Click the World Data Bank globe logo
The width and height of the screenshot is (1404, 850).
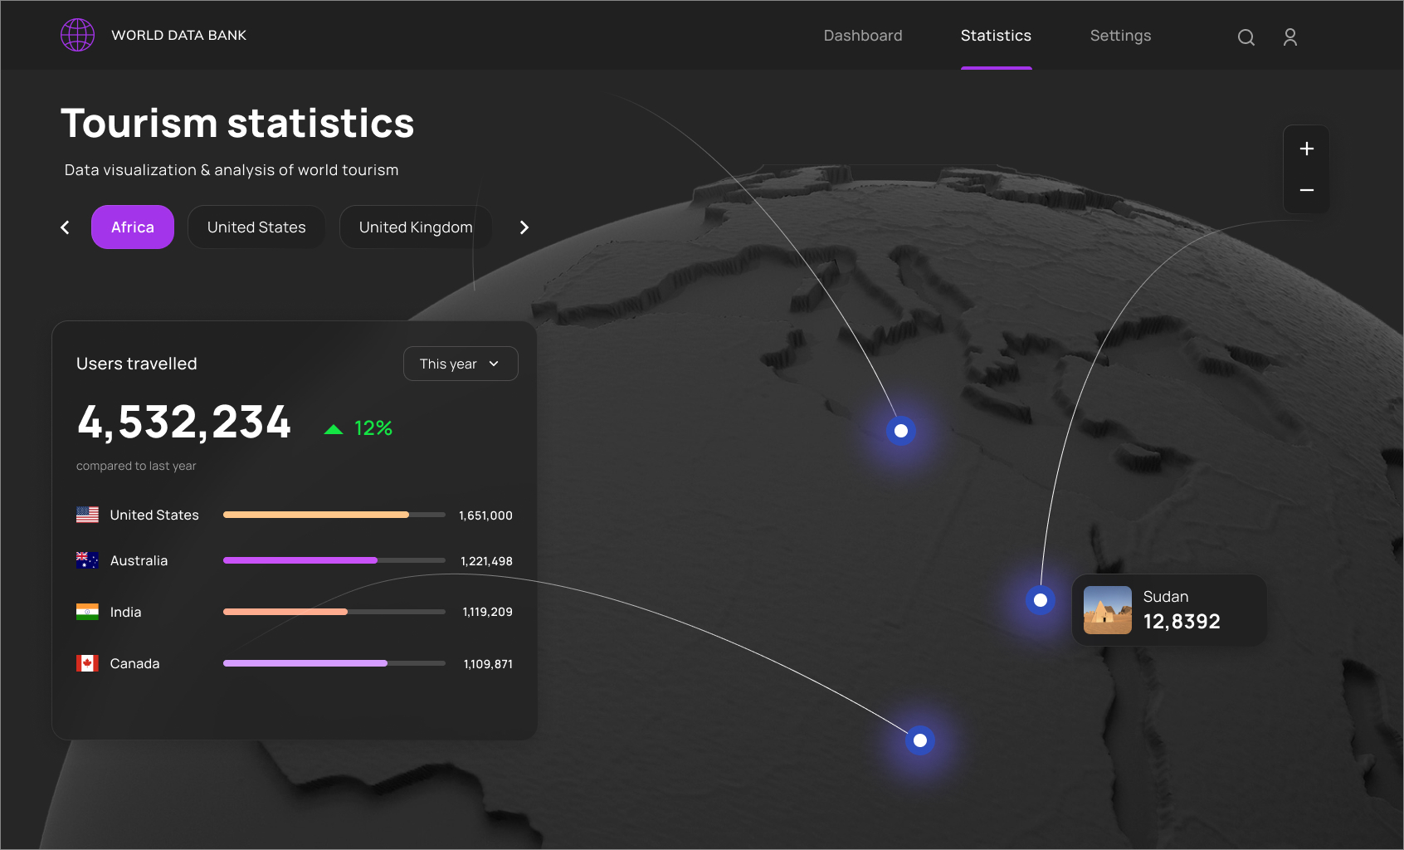click(77, 35)
